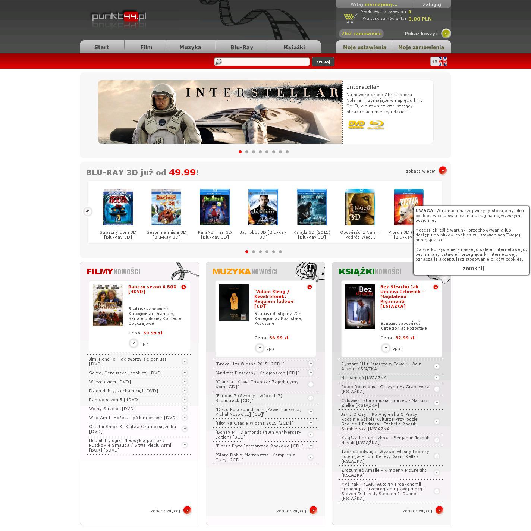Click the red arrow next to Blu-Ray 3D zobacz więcej
The height and width of the screenshot is (531, 531).
click(443, 171)
